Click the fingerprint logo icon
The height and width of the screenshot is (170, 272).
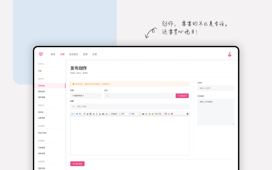(41, 54)
